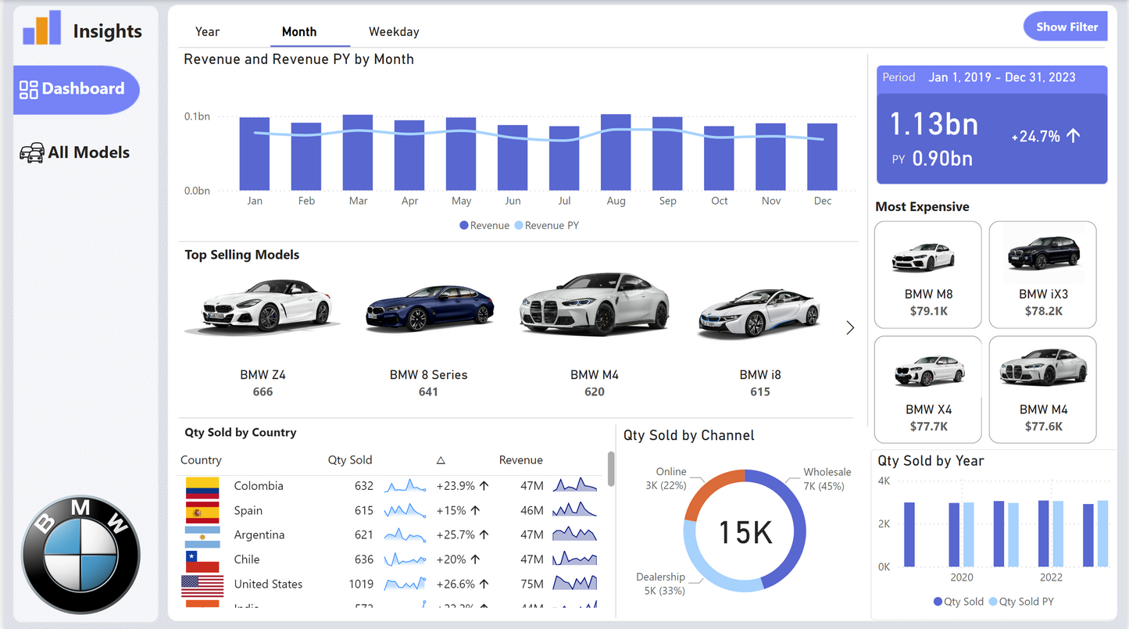Select the Argentina row name
The image size is (1129, 629).
pos(259,535)
